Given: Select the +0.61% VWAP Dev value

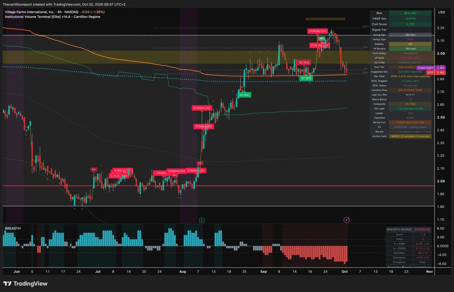Looking at the screenshot, I should click(410, 19).
